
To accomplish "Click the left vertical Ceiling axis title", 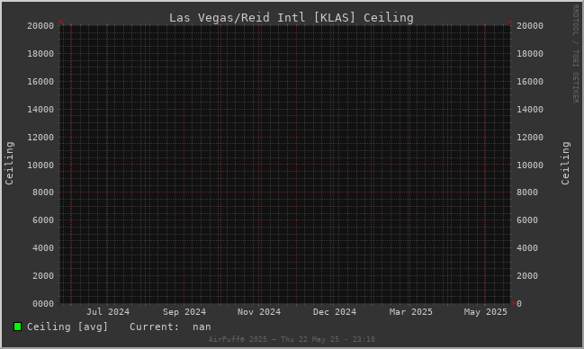I will click(x=9, y=163).
